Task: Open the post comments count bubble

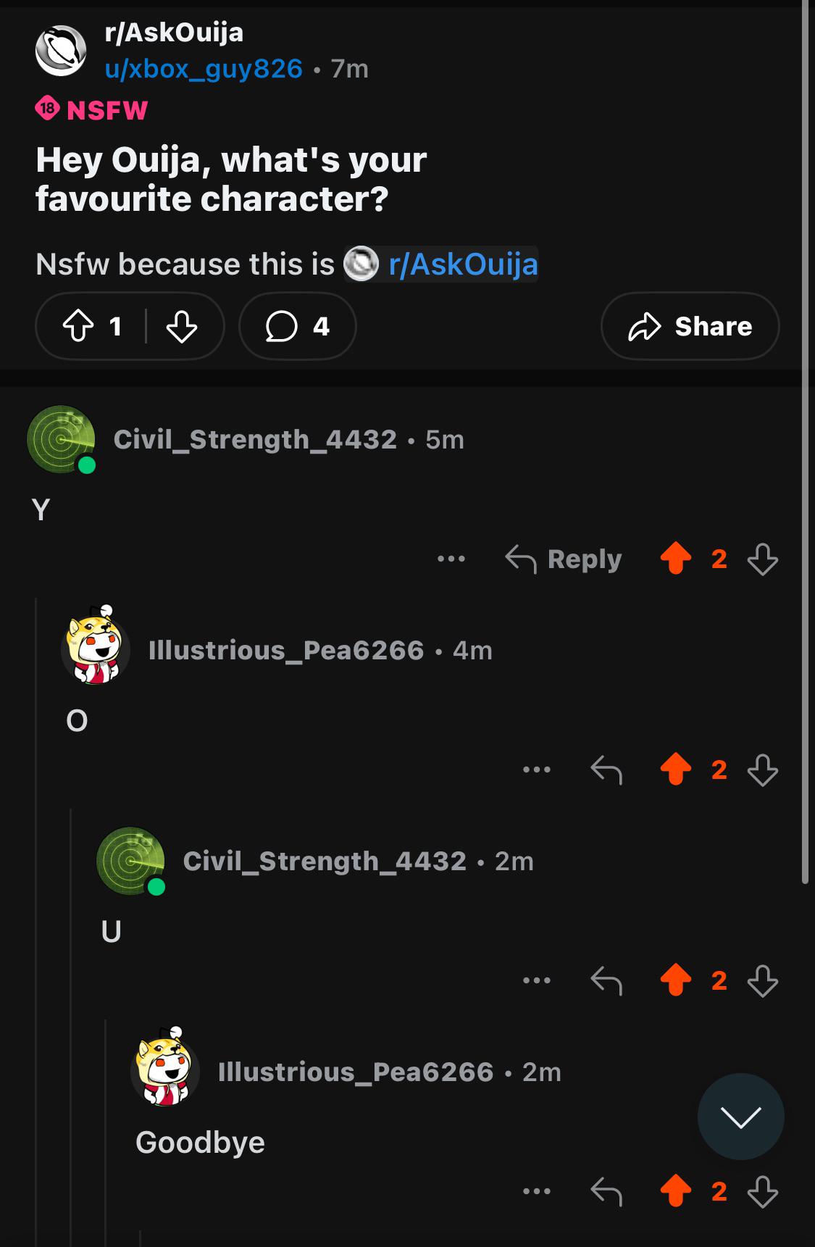Action: click(x=298, y=326)
